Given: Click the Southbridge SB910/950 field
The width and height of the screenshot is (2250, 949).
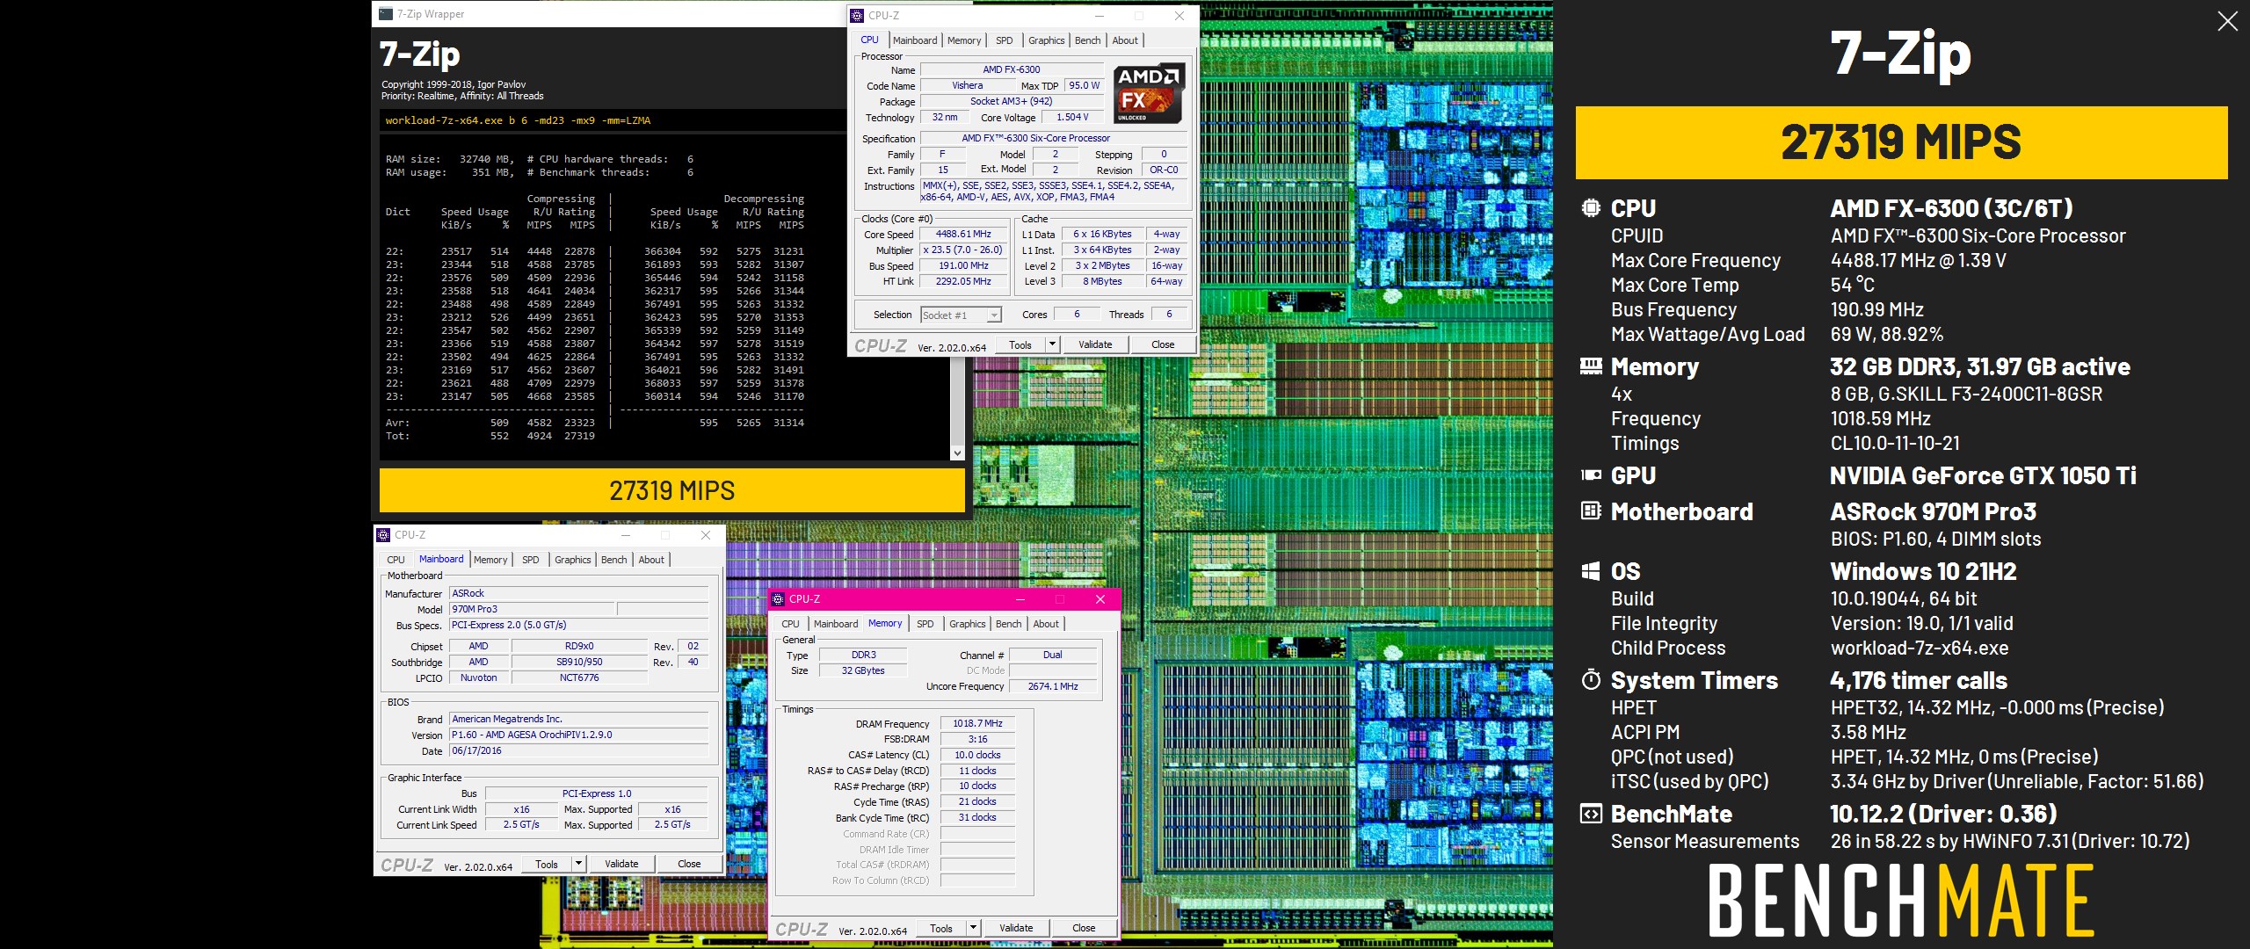Looking at the screenshot, I should point(579,663).
